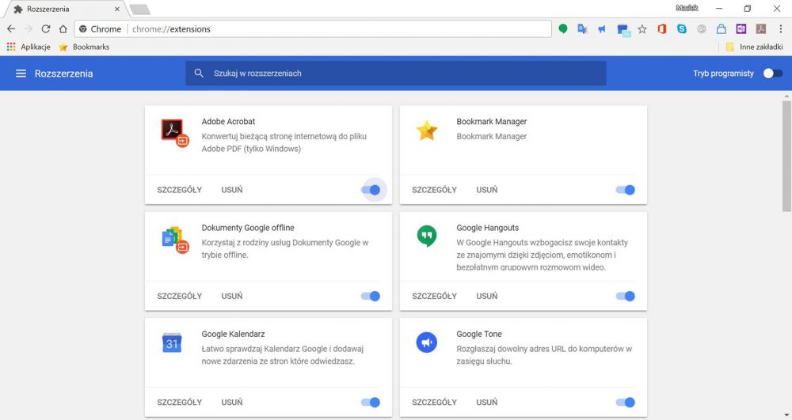Screen dimensions: 792x420
Task: Open the Bookmarks bookmark bar item
Action: pyautogui.click(x=85, y=47)
